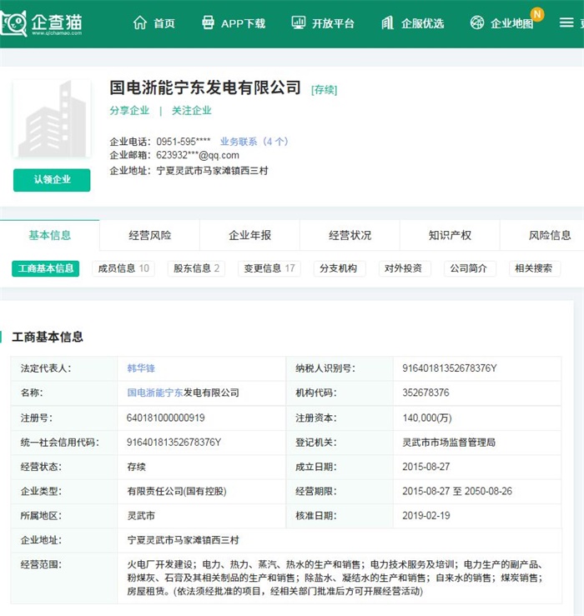Viewport: 584px width, 616px height.
Task: Click the 分享企业 link
Action: (x=129, y=110)
